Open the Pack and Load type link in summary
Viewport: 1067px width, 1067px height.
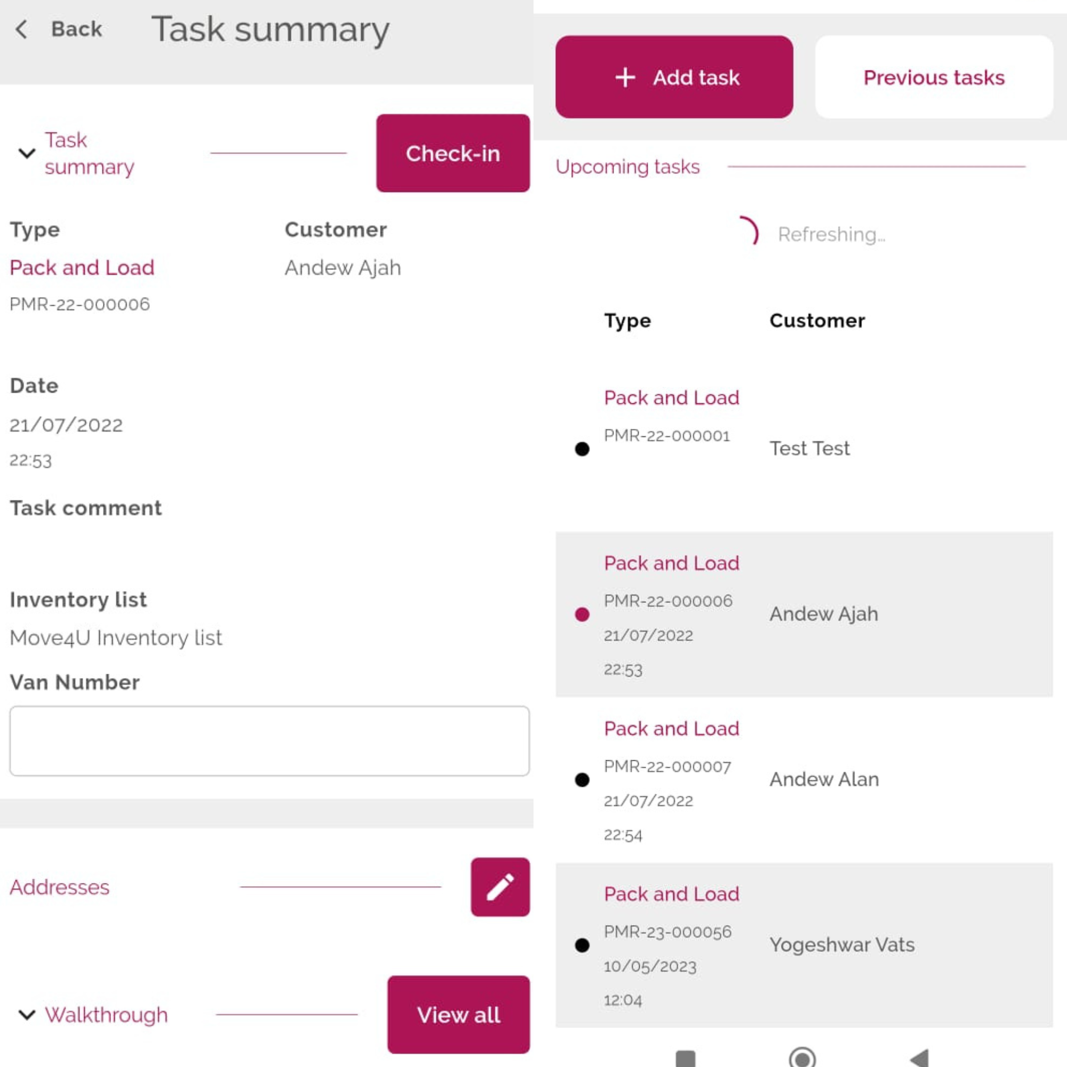(82, 267)
